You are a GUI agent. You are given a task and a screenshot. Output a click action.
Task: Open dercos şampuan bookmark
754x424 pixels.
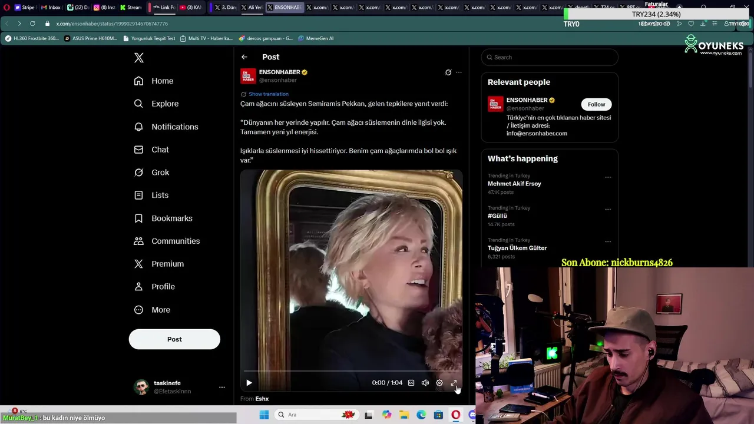point(266,38)
